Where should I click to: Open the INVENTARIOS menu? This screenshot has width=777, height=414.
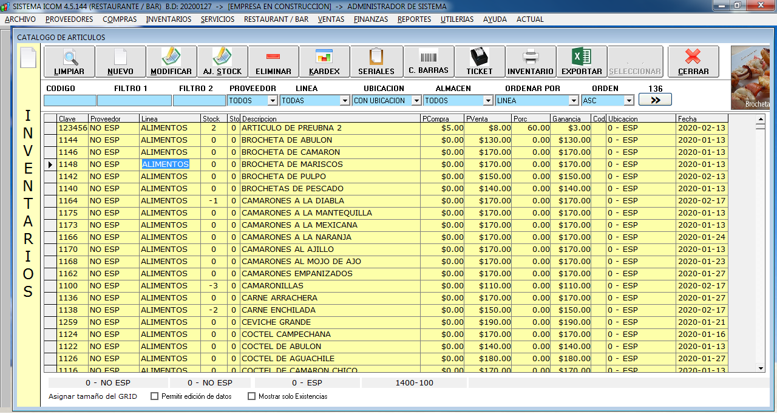169,19
